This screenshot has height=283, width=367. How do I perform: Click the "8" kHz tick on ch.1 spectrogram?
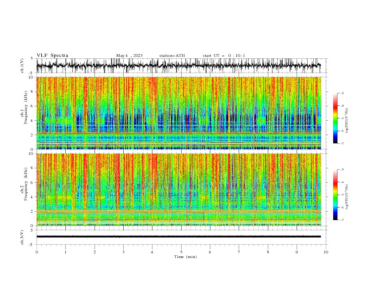click(x=32, y=92)
